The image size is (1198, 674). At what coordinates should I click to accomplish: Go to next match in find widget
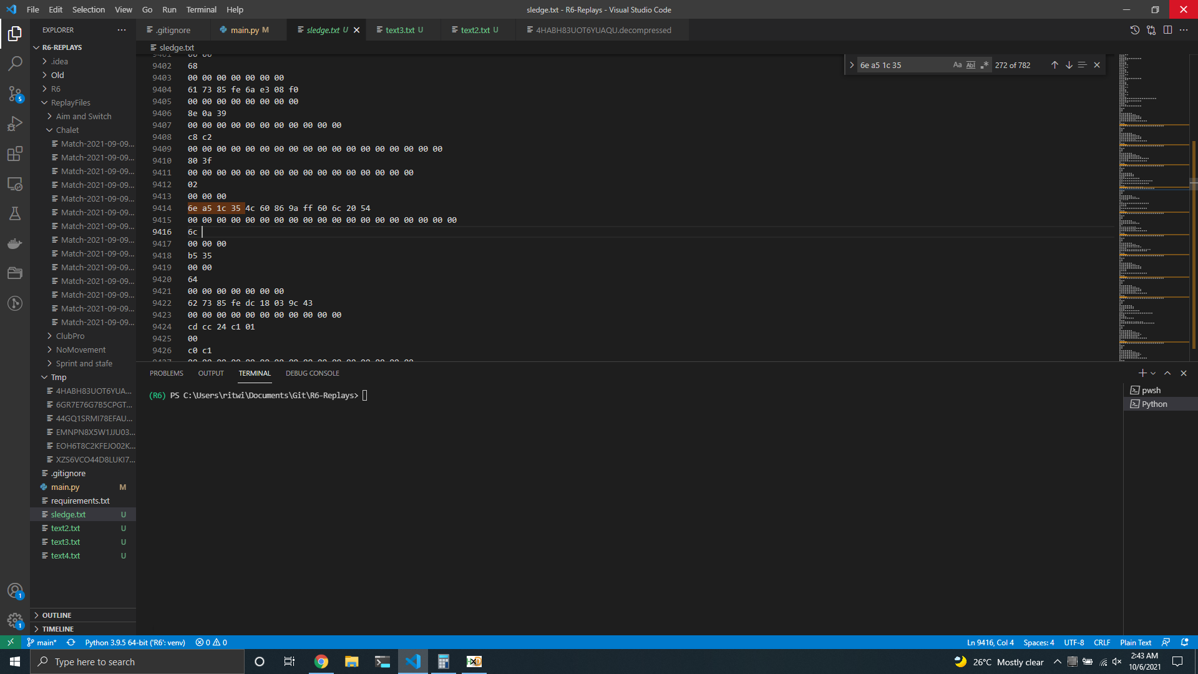pos(1069,65)
